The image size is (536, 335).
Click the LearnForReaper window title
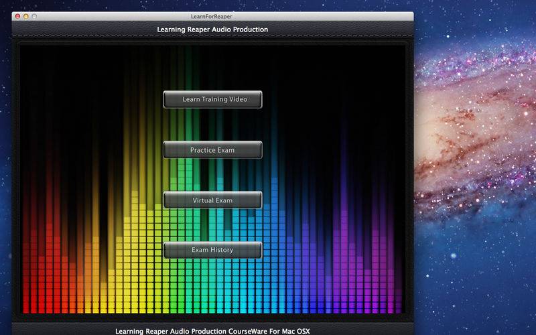[x=212, y=16]
